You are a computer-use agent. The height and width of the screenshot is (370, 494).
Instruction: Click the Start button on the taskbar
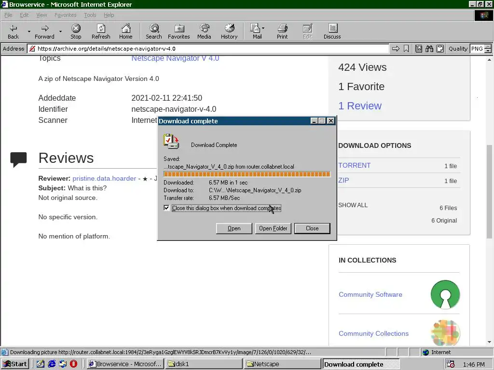click(15, 364)
